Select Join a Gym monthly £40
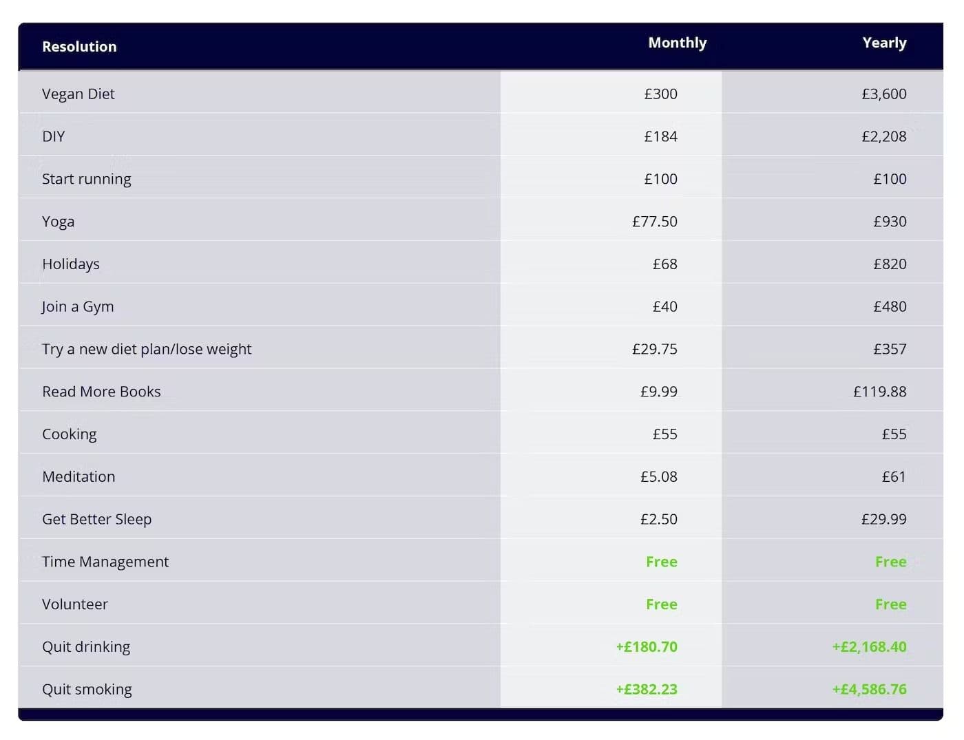 coord(664,306)
